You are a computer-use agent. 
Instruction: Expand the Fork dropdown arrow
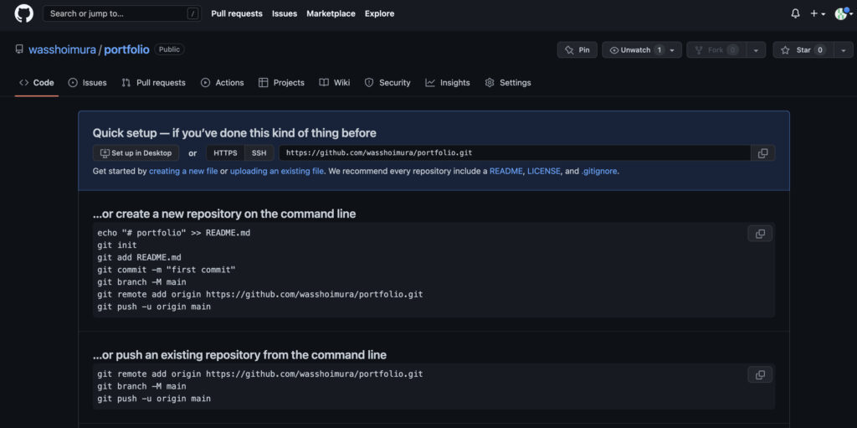coord(756,49)
